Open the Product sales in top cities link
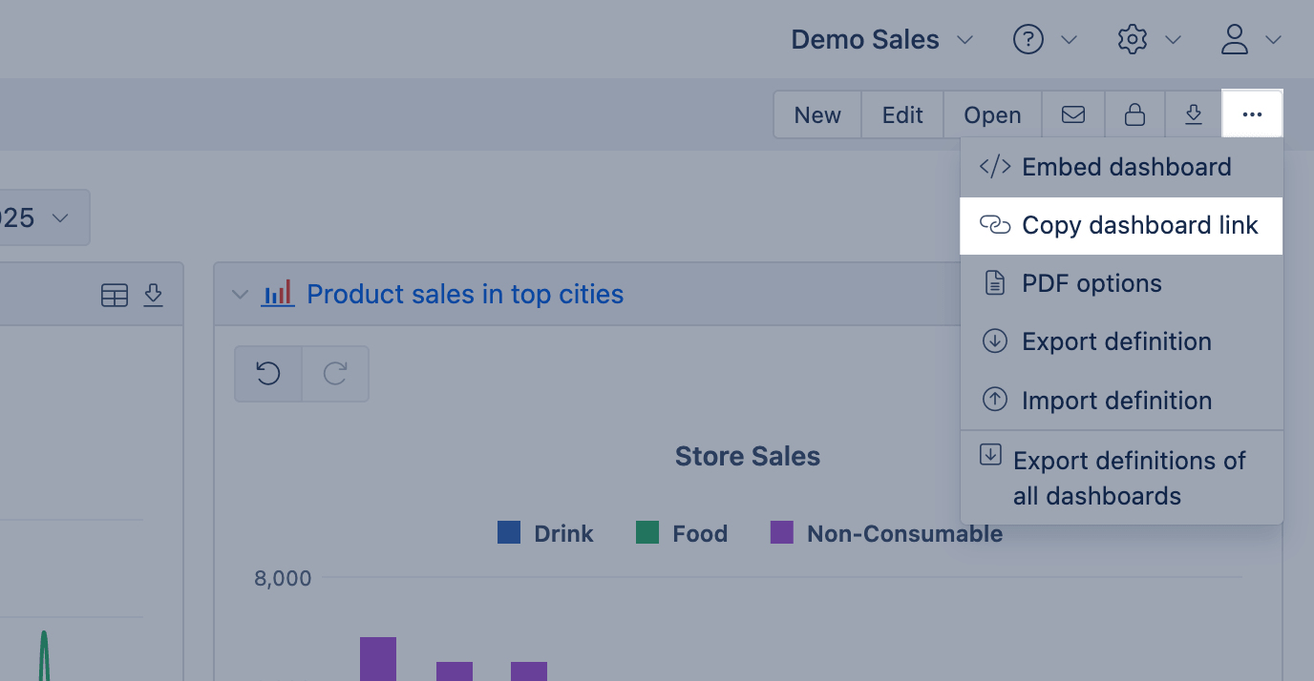 coord(465,294)
